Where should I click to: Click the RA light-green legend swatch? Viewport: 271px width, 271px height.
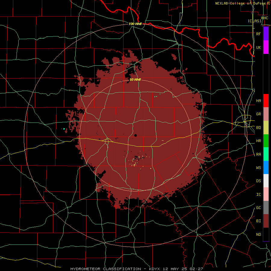(x=266, y=154)
